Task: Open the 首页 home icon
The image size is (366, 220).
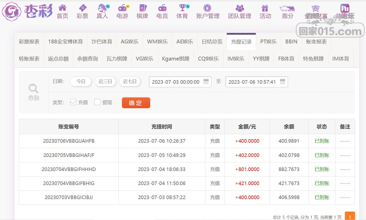Action: pyautogui.click(x=62, y=8)
